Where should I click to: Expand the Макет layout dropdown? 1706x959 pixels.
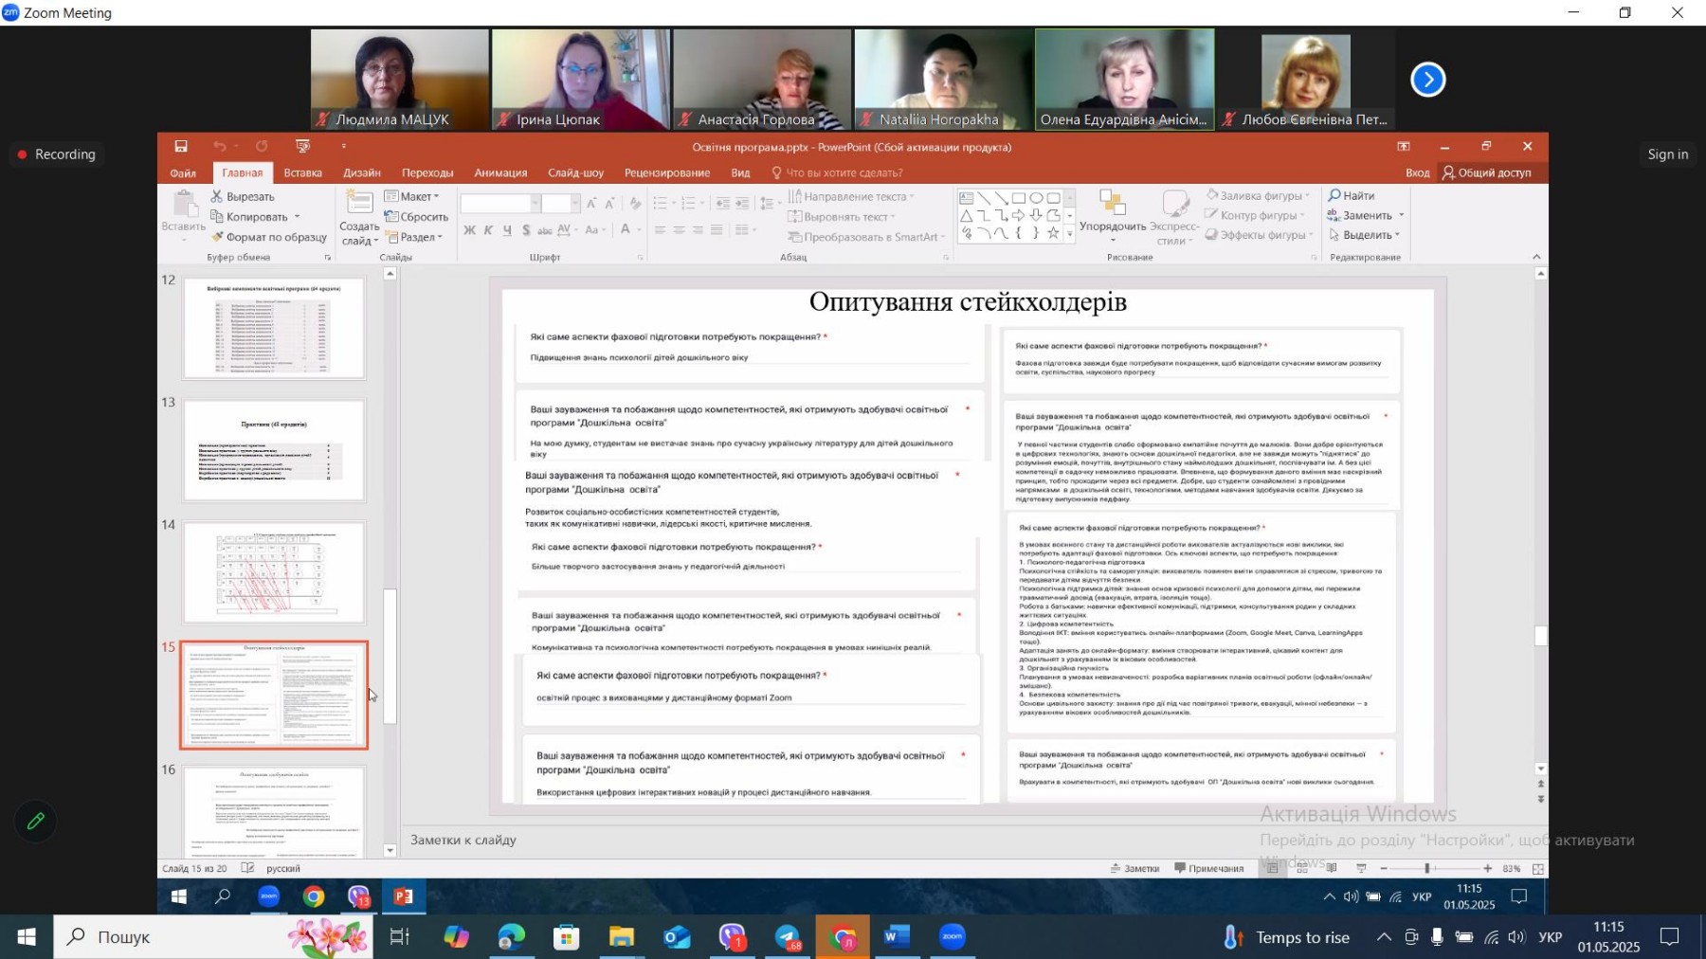[413, 196]
